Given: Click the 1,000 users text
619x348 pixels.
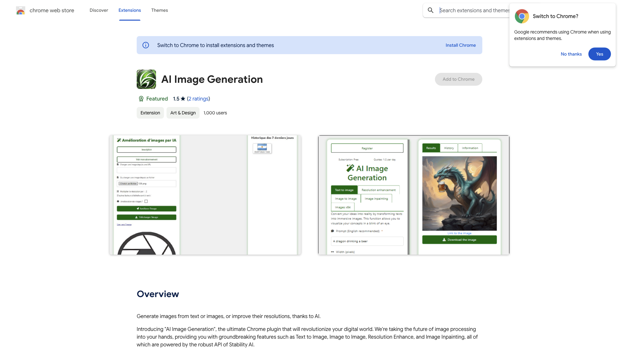Looking at the screenshot, I should pos(215,113).
